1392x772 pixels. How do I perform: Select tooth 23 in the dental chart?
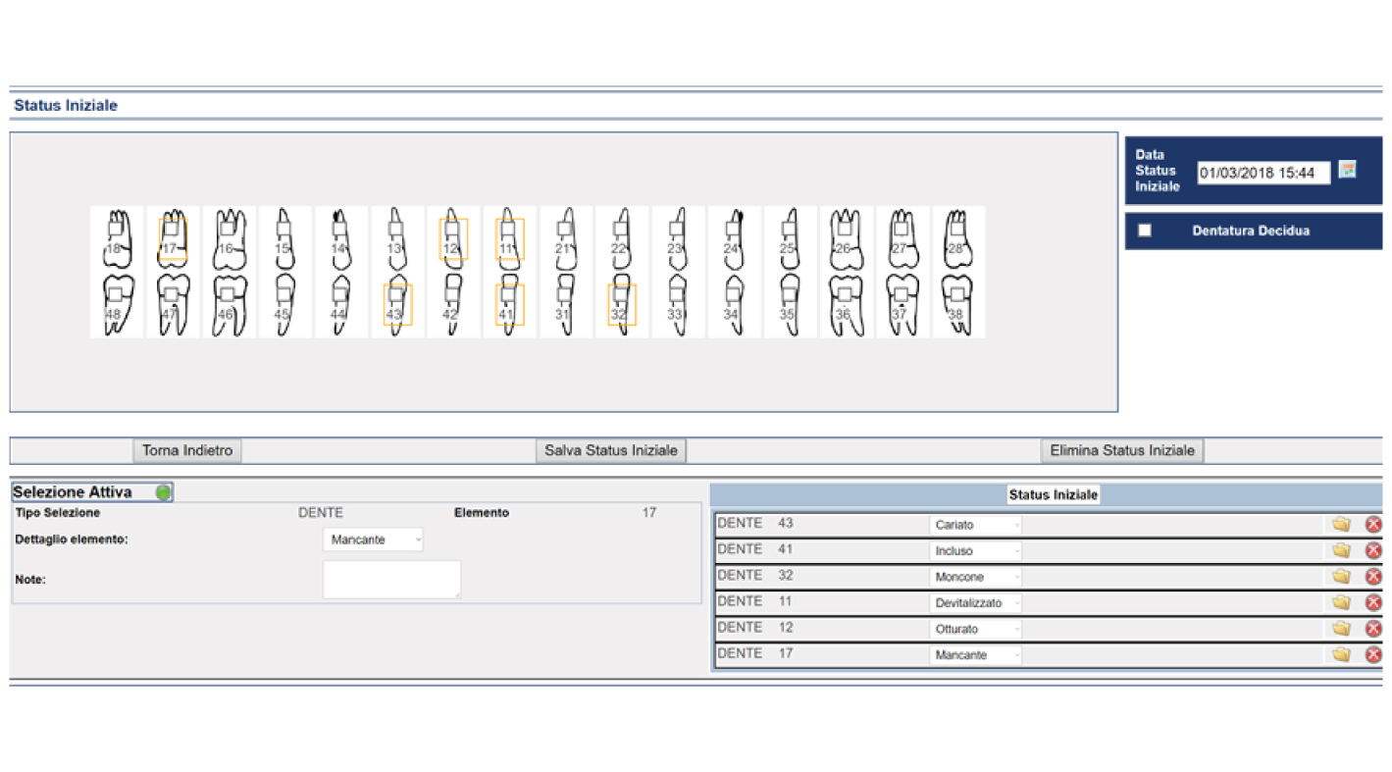pos(677,238)
